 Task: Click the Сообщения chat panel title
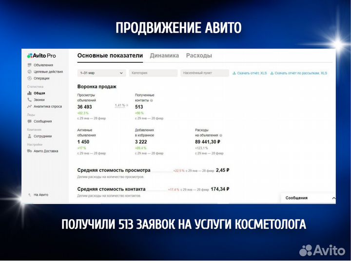pyautogui.click(x=296, y=198)
